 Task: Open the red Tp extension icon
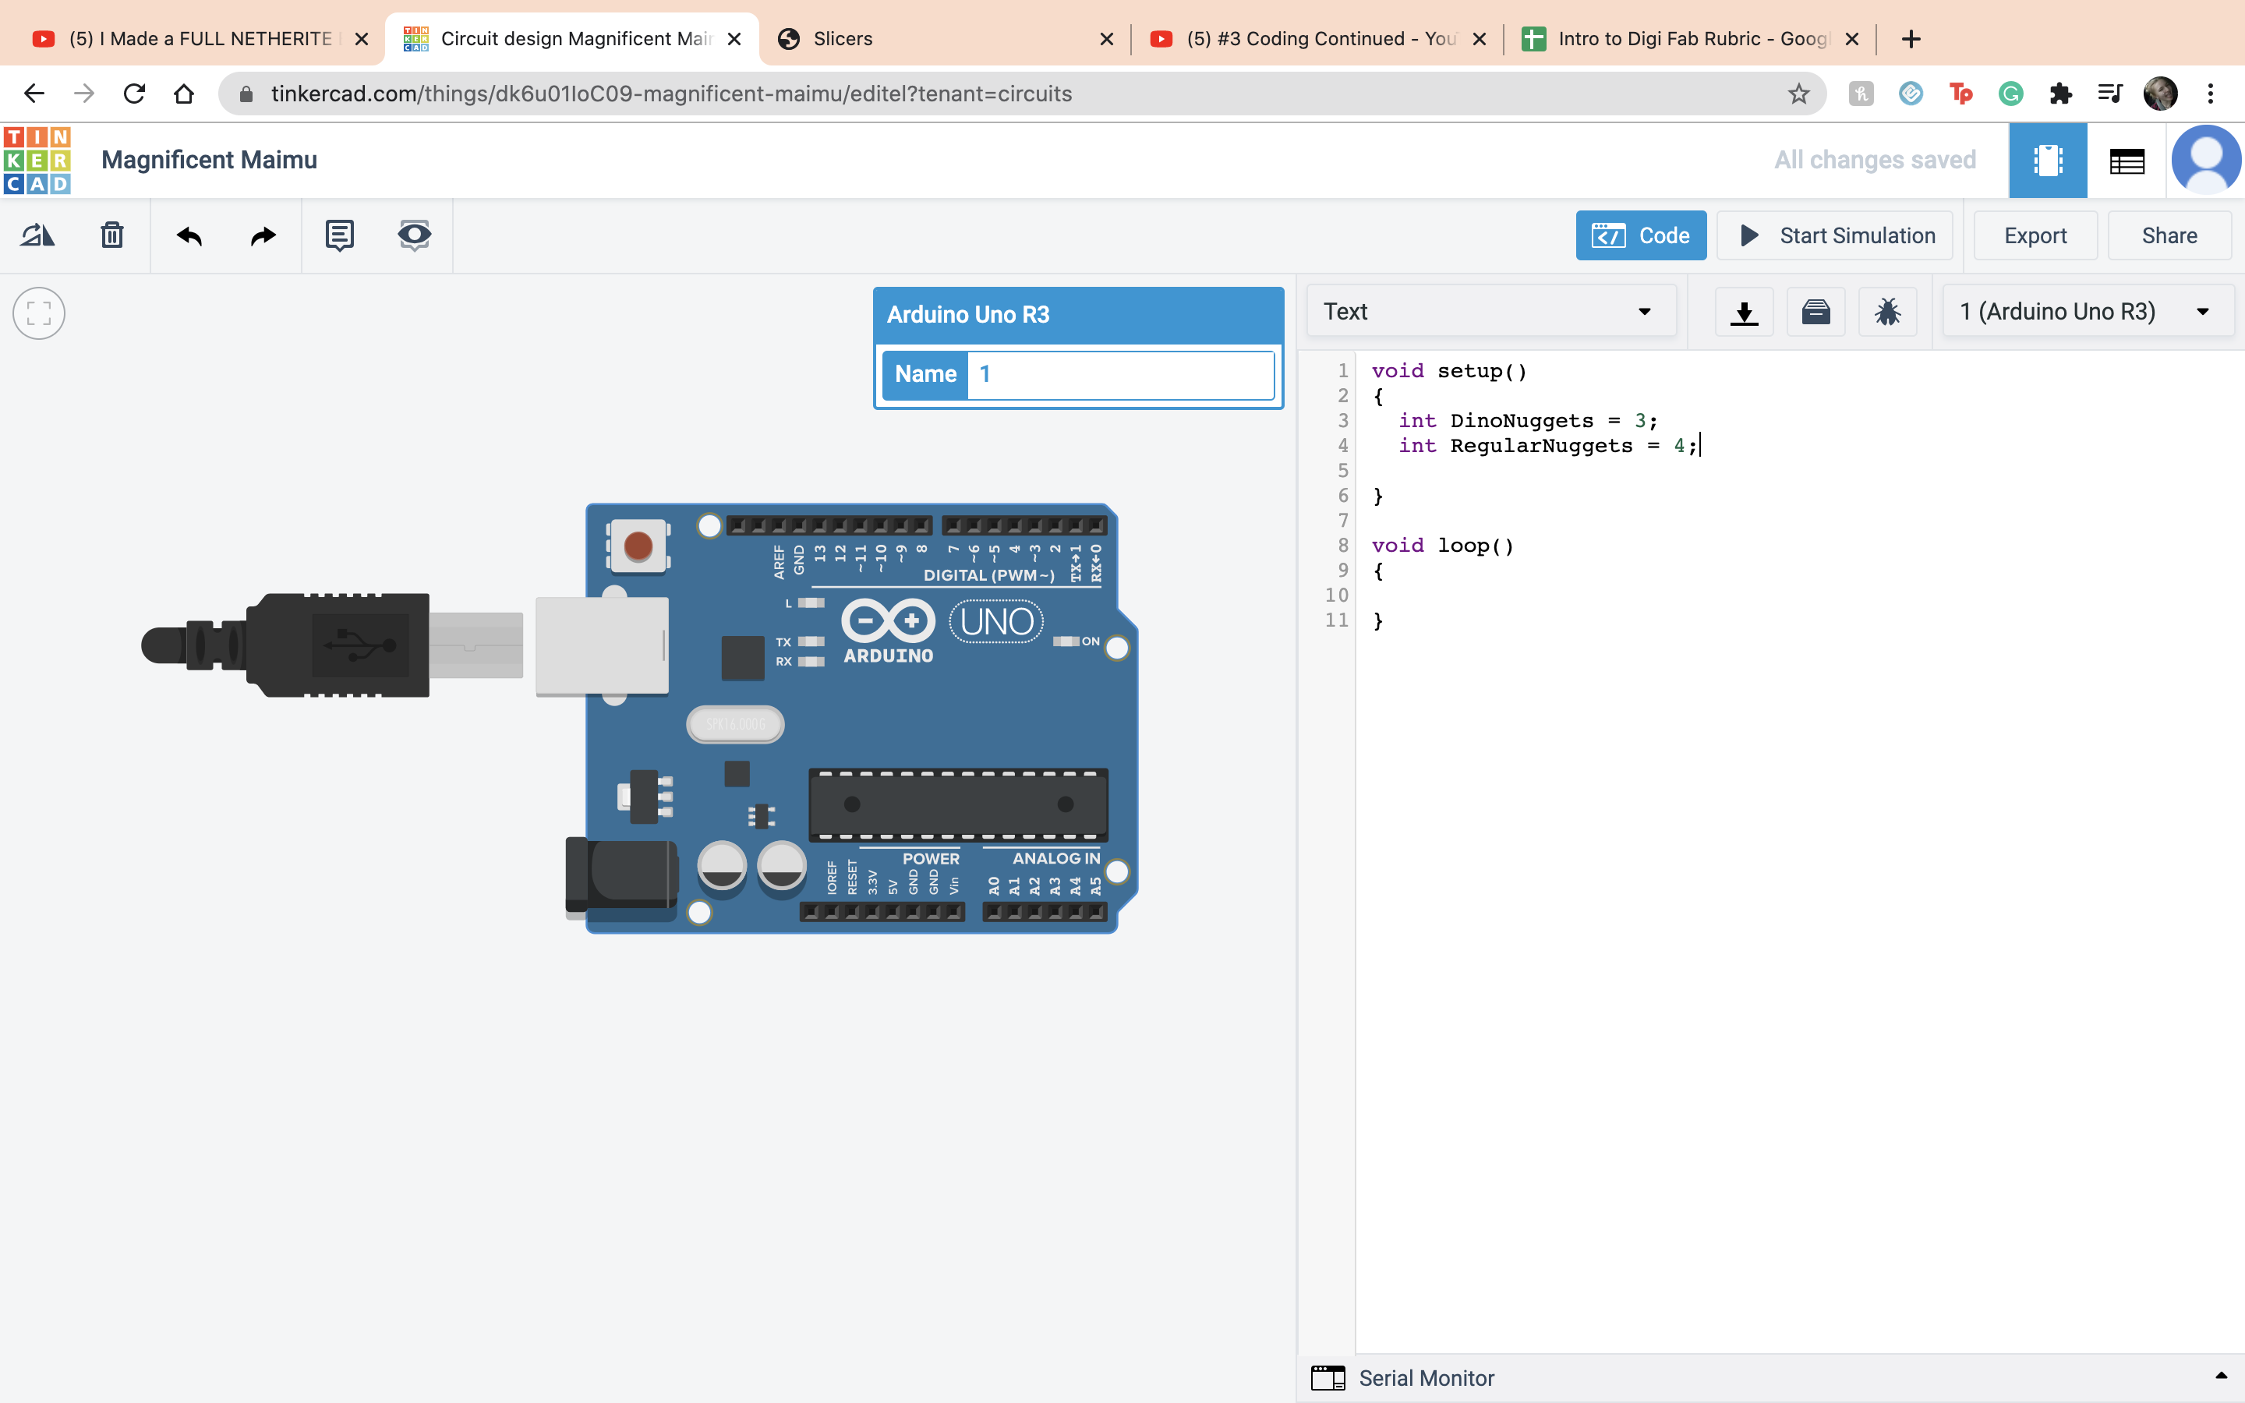pos(1960,94)
